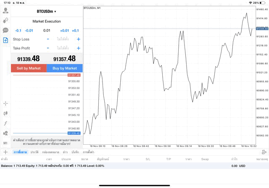Sort by the Swap column header

pyautogui.click(x=205, y=159)
